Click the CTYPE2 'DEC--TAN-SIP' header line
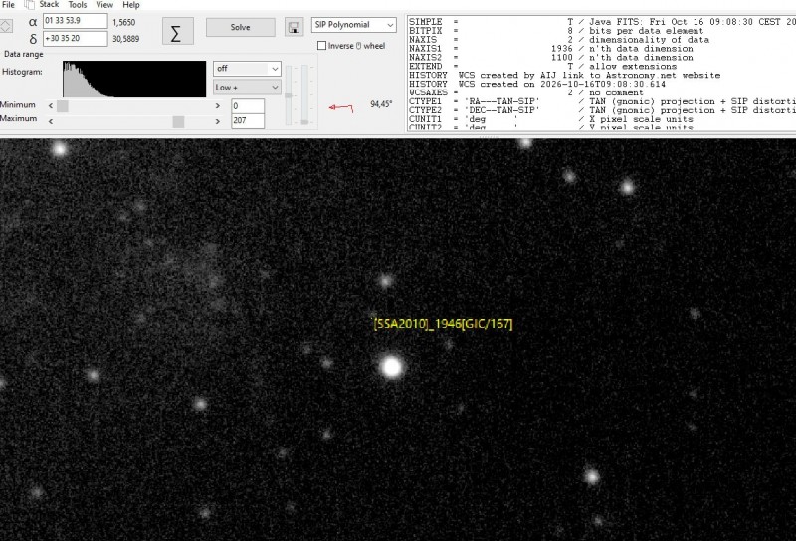Image resolution: width=796 pixels, height=541 pixels. pyautogui.click(x=602, y=110)
